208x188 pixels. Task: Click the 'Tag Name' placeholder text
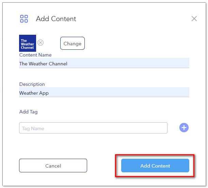[33, 128]
